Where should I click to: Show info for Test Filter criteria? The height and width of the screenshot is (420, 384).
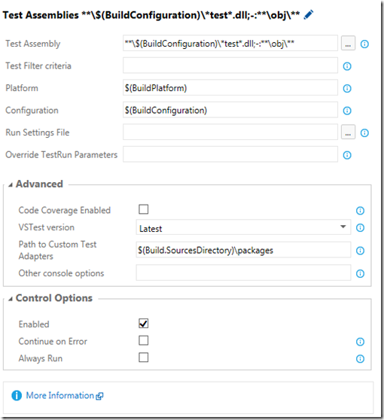pyautogui.click(x=347, y=66)
